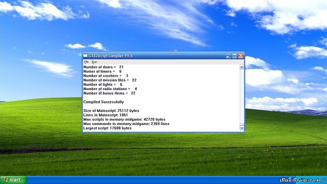Click the 'Number of mission files' line

110,80
